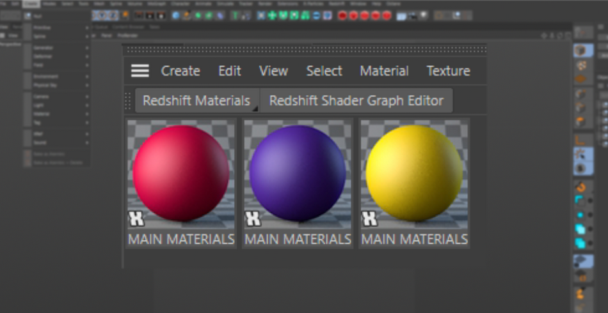Screen dimensions: 608x313
Task: Expand Spline submenu in Create menu
Action: [x=56, y=36]
